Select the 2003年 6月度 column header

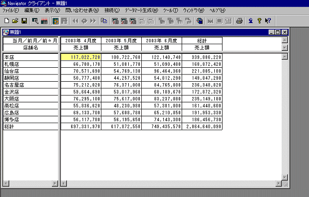pos(161,40)
